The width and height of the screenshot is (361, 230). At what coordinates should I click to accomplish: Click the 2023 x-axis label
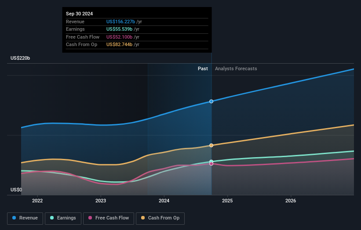[101, 201]
